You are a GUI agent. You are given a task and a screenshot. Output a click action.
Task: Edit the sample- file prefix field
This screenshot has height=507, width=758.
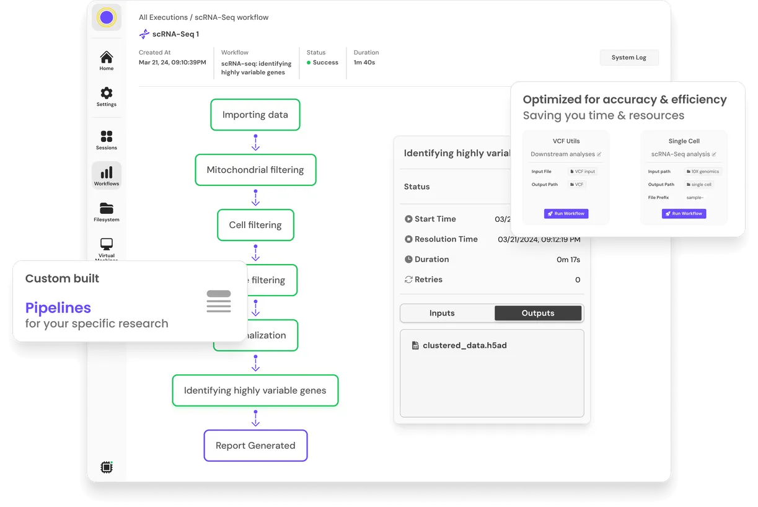click(x=695, y=198)
